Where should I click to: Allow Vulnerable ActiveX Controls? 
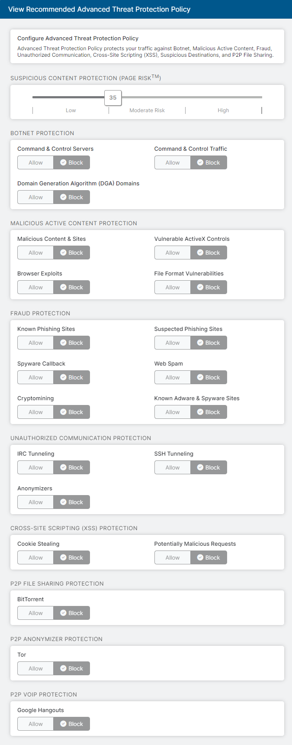click(173, 253)
